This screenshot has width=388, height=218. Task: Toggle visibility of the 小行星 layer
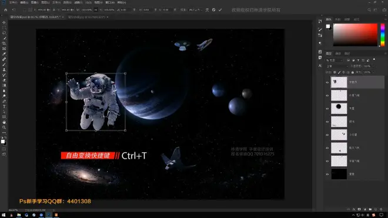pyautogui.click(x=327, y=135)
